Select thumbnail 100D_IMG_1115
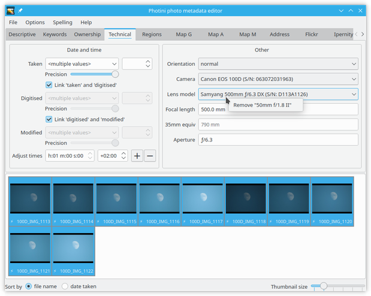The image size is (371, 296). (x=116, y=201)
